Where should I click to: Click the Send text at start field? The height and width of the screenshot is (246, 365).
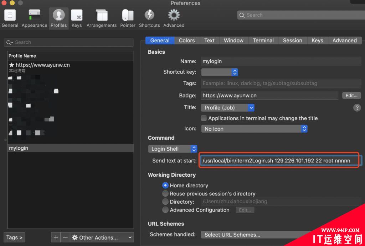(281, 161)
